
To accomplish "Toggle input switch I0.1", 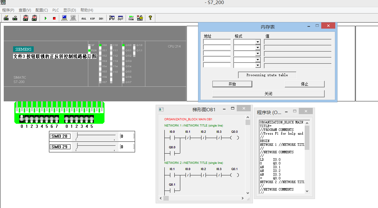I will pyautogui.click(x=27, y=119).
